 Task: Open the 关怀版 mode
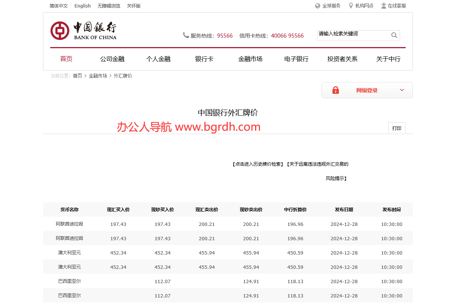tap(134, 6)
